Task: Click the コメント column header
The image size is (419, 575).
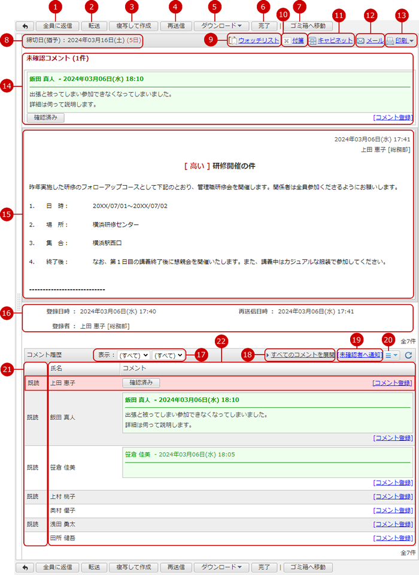Action: [268, 368]
